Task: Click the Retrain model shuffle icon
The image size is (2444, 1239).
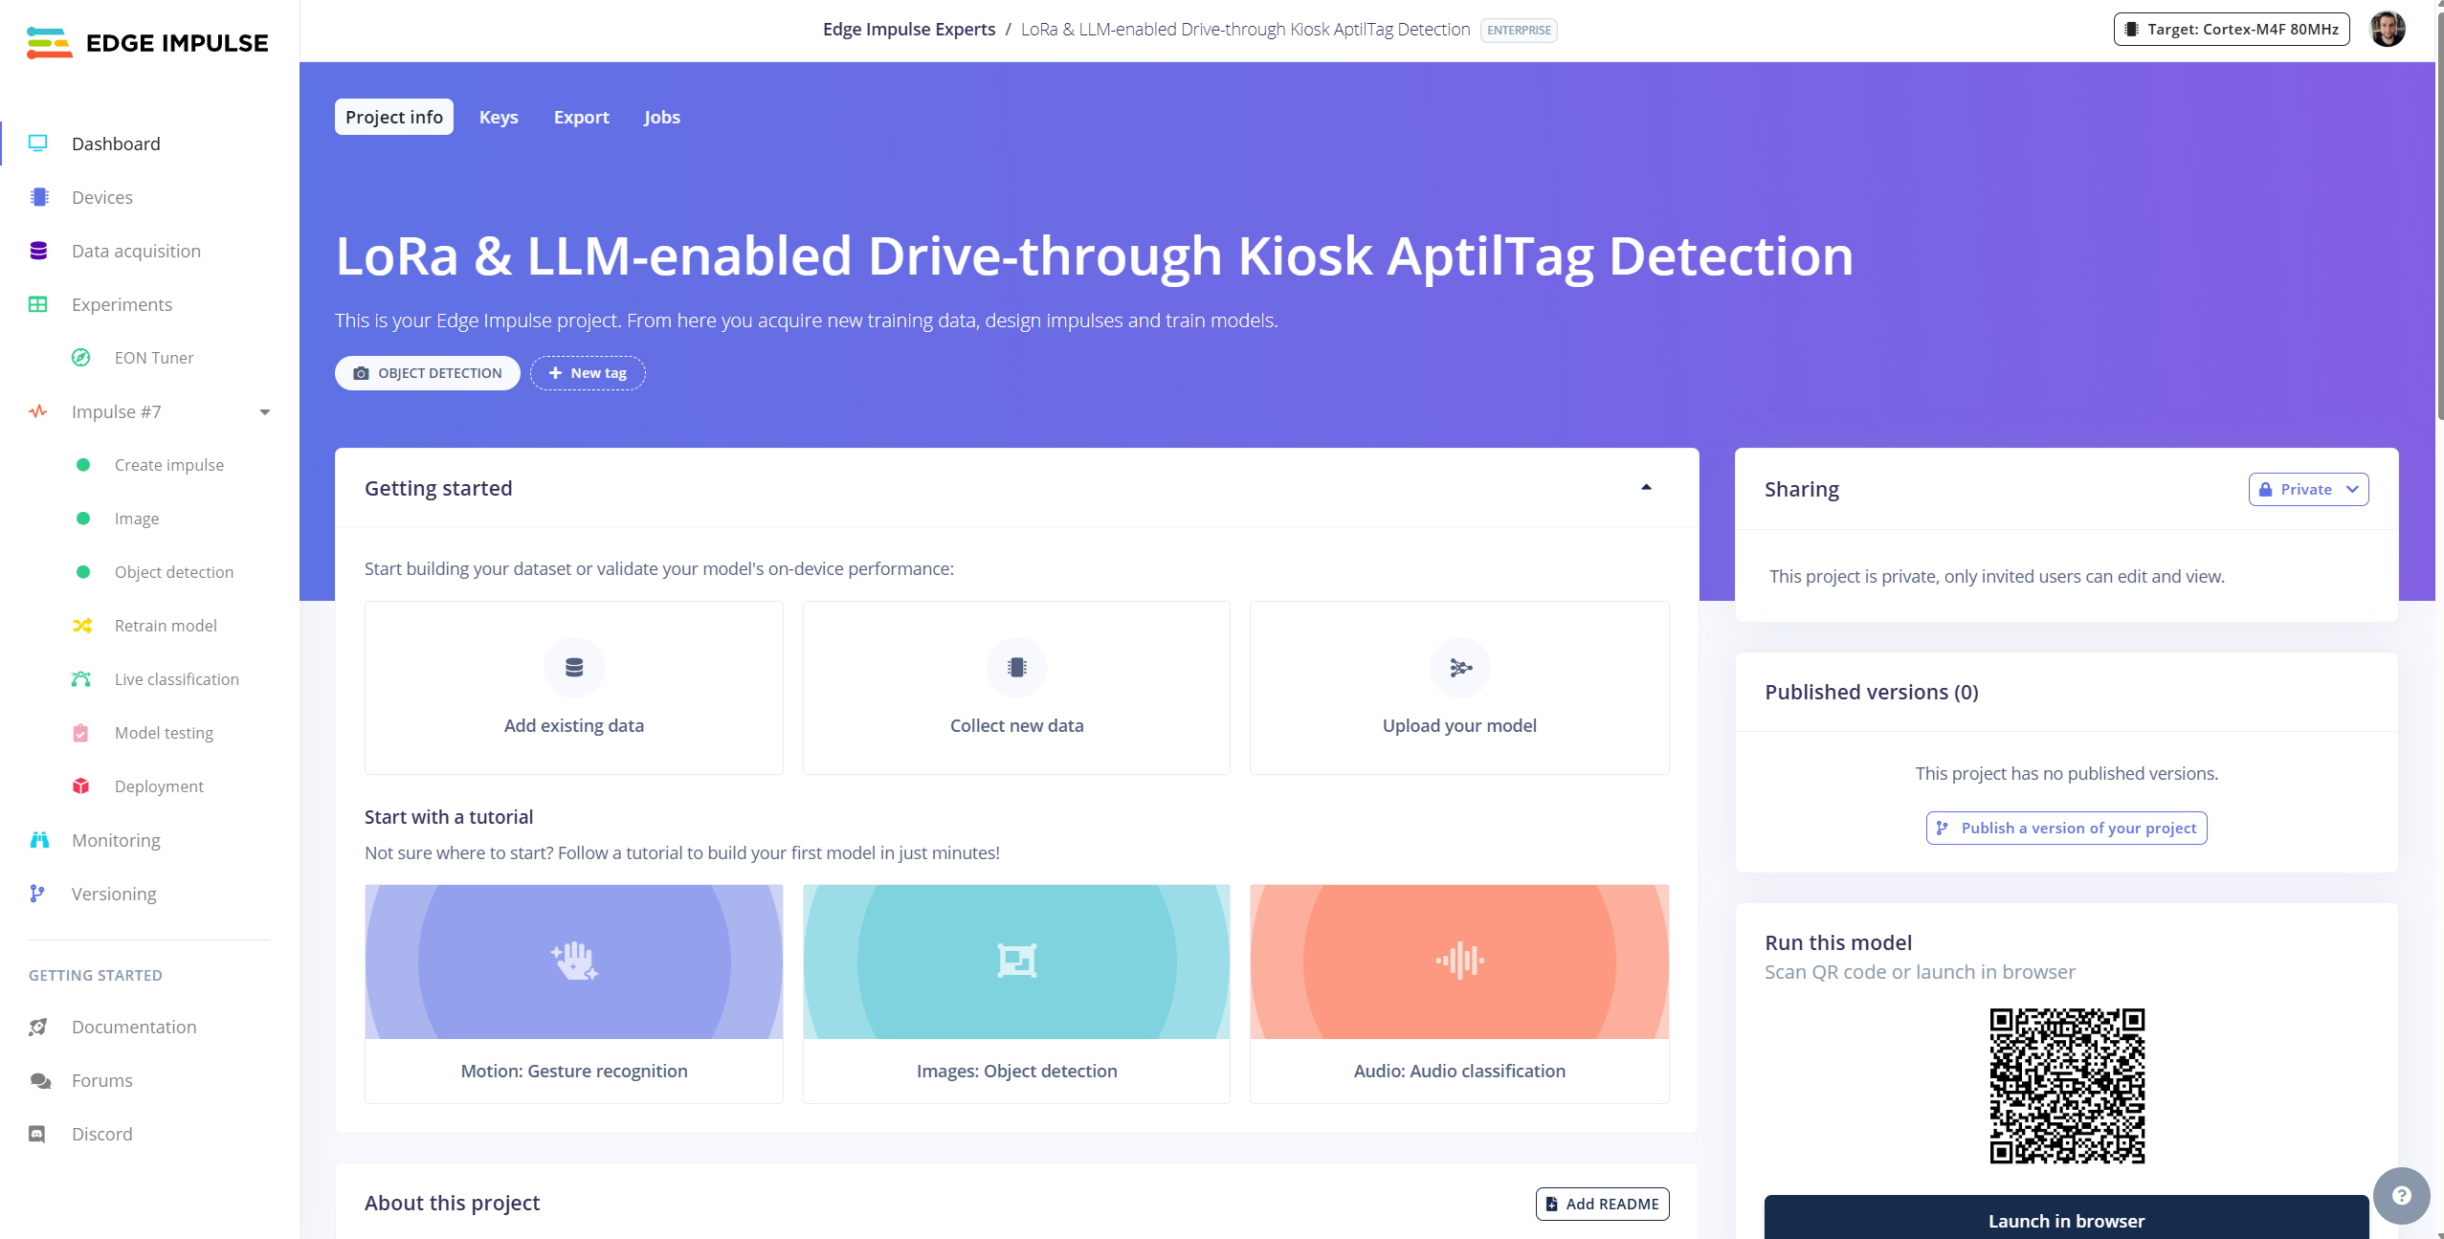Action: (82, 626)
